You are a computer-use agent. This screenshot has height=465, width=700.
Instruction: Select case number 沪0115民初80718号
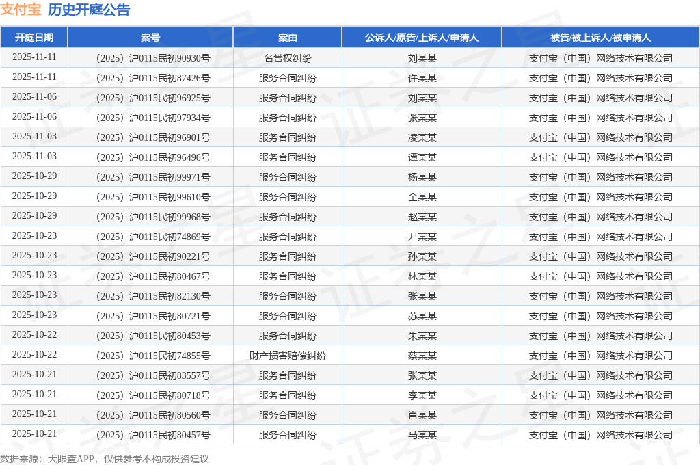click(x=153, y=395)
